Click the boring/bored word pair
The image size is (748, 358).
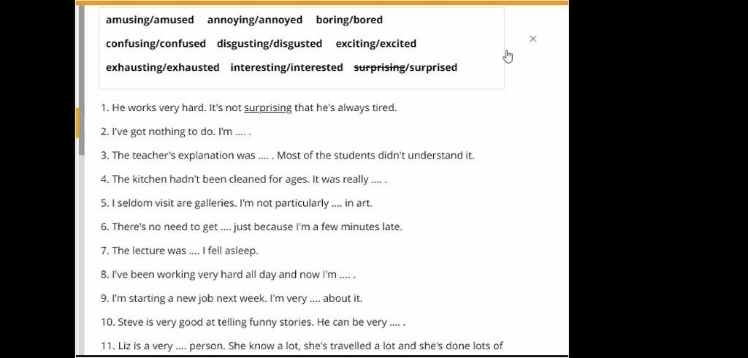click(349, 20)
